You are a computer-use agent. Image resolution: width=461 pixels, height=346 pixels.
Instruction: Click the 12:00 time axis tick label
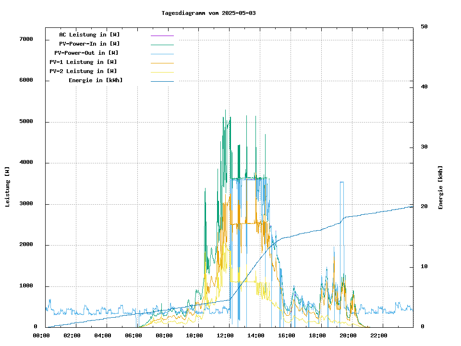click(225, 335)
